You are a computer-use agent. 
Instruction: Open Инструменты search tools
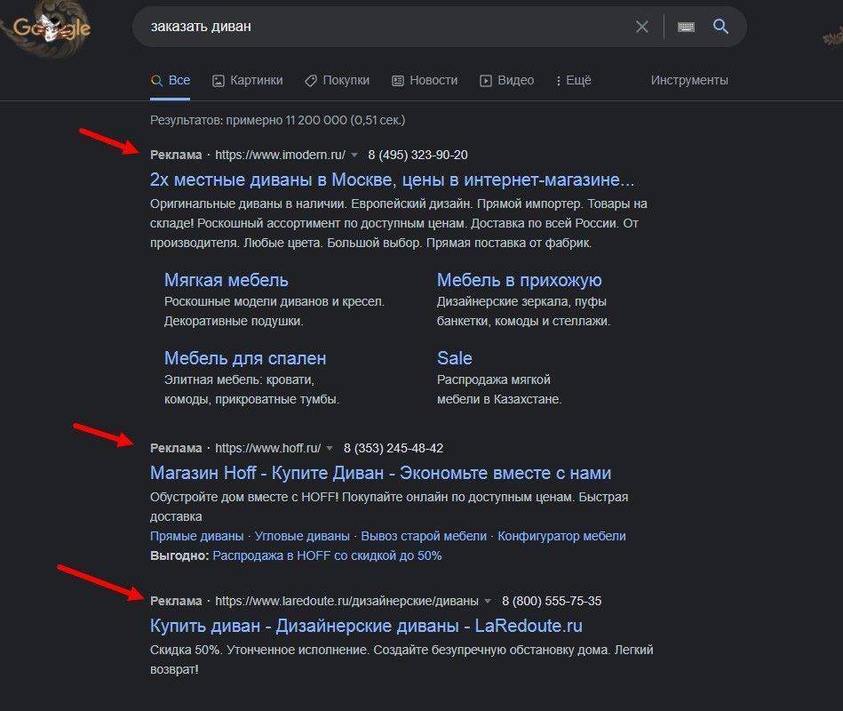[688, 80]
